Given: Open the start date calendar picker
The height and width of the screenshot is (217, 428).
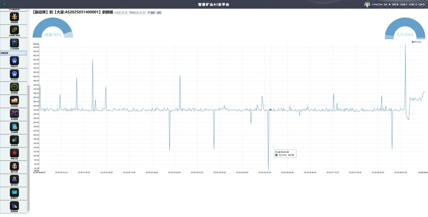Looking at the screenshot, I should coord(131,13).
